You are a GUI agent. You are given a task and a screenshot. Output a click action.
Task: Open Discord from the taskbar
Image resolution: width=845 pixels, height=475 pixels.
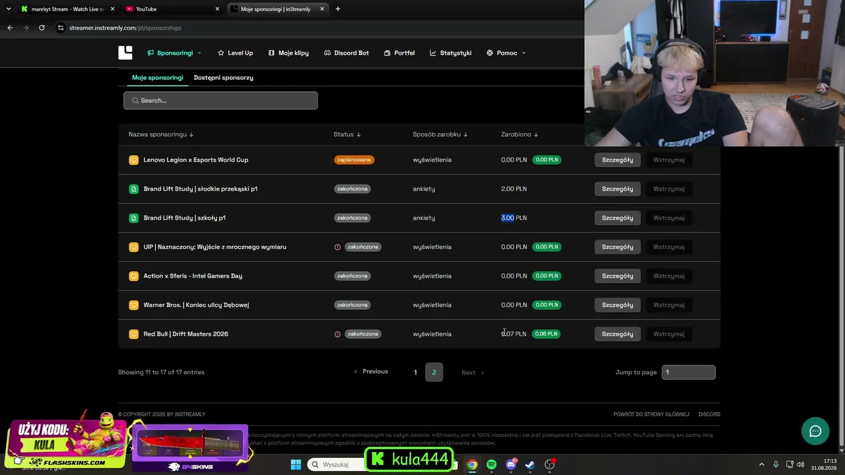(x=511, y=464)
